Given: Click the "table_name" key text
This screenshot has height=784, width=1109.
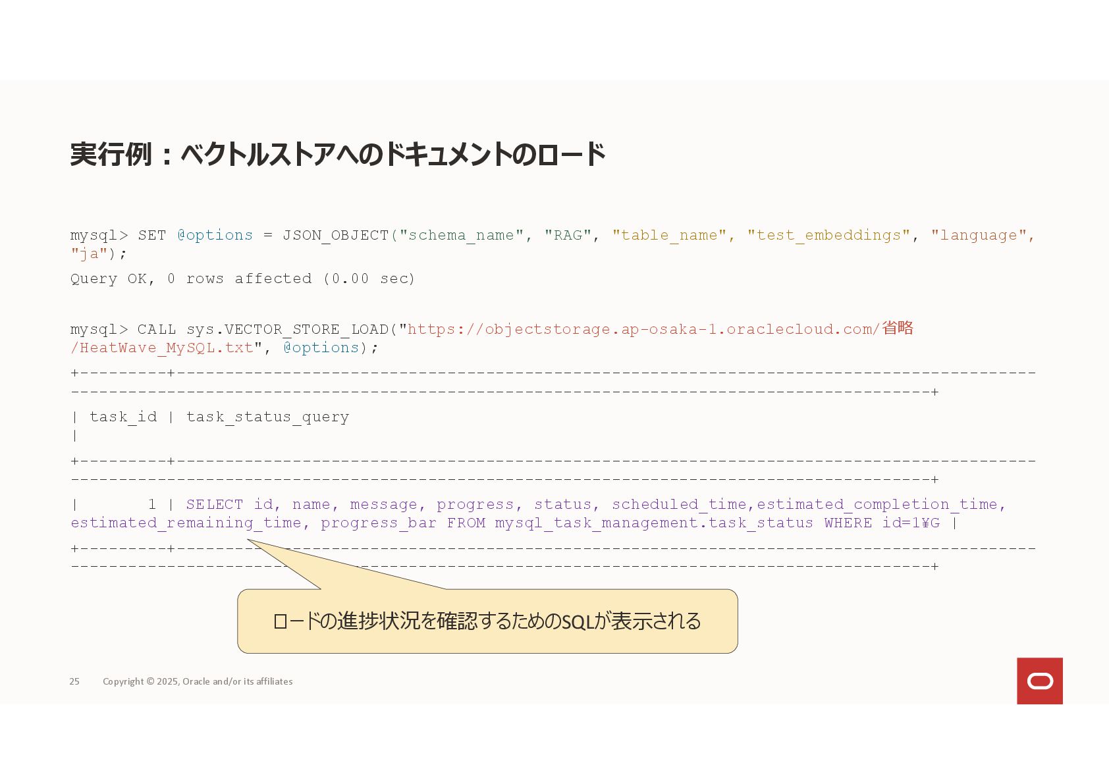Looking at the screenshot, I should (670, 235).
